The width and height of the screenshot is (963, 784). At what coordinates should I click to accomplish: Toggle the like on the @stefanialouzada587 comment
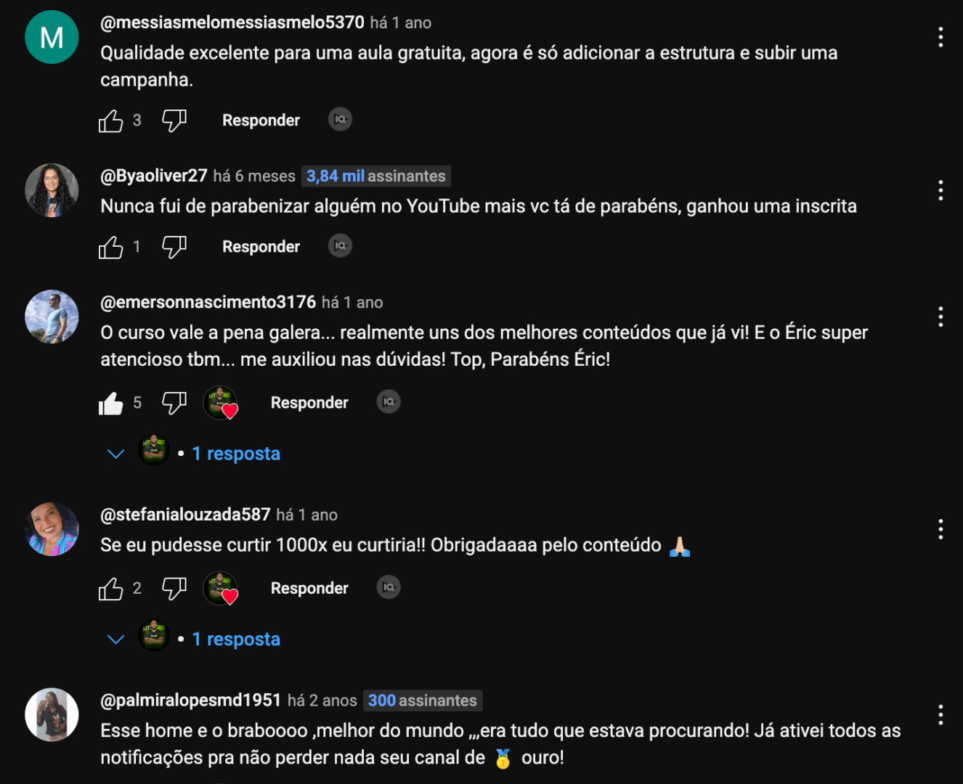click(x=111, y=588)
